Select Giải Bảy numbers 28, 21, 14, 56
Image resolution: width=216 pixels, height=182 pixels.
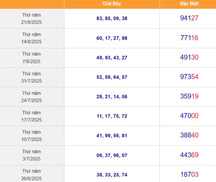tap(112, 97)
